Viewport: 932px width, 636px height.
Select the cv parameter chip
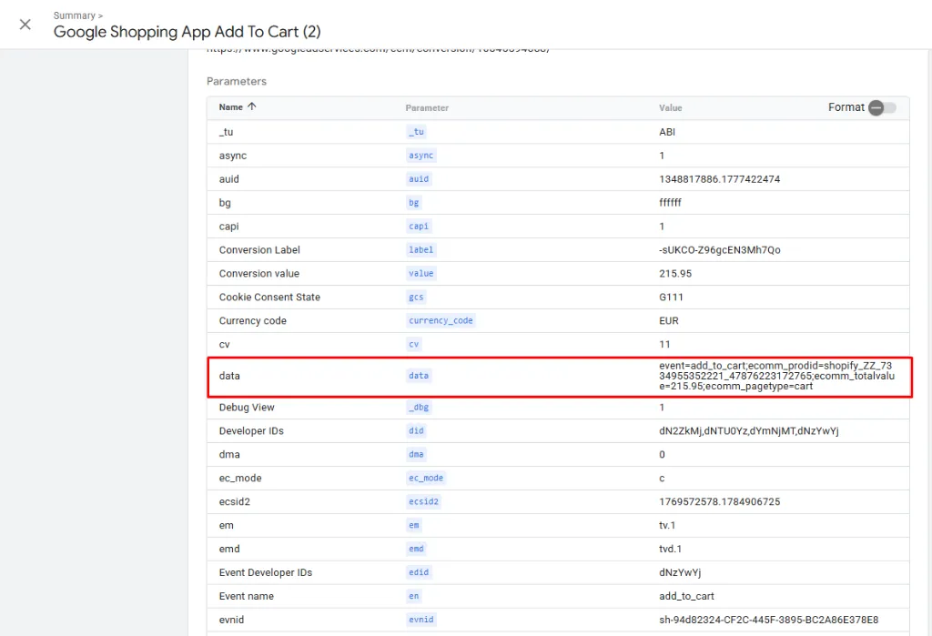(x=414, y=344)
